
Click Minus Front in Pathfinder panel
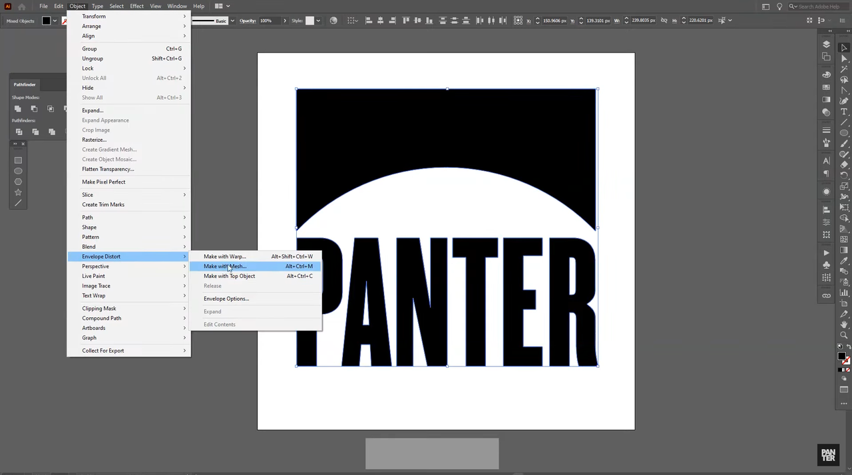point(34,108)
